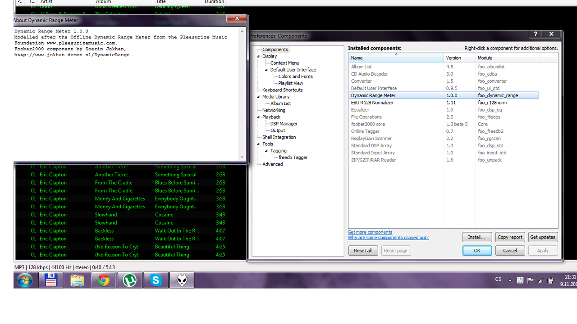Confirm preferences with OK

[477, 251]
